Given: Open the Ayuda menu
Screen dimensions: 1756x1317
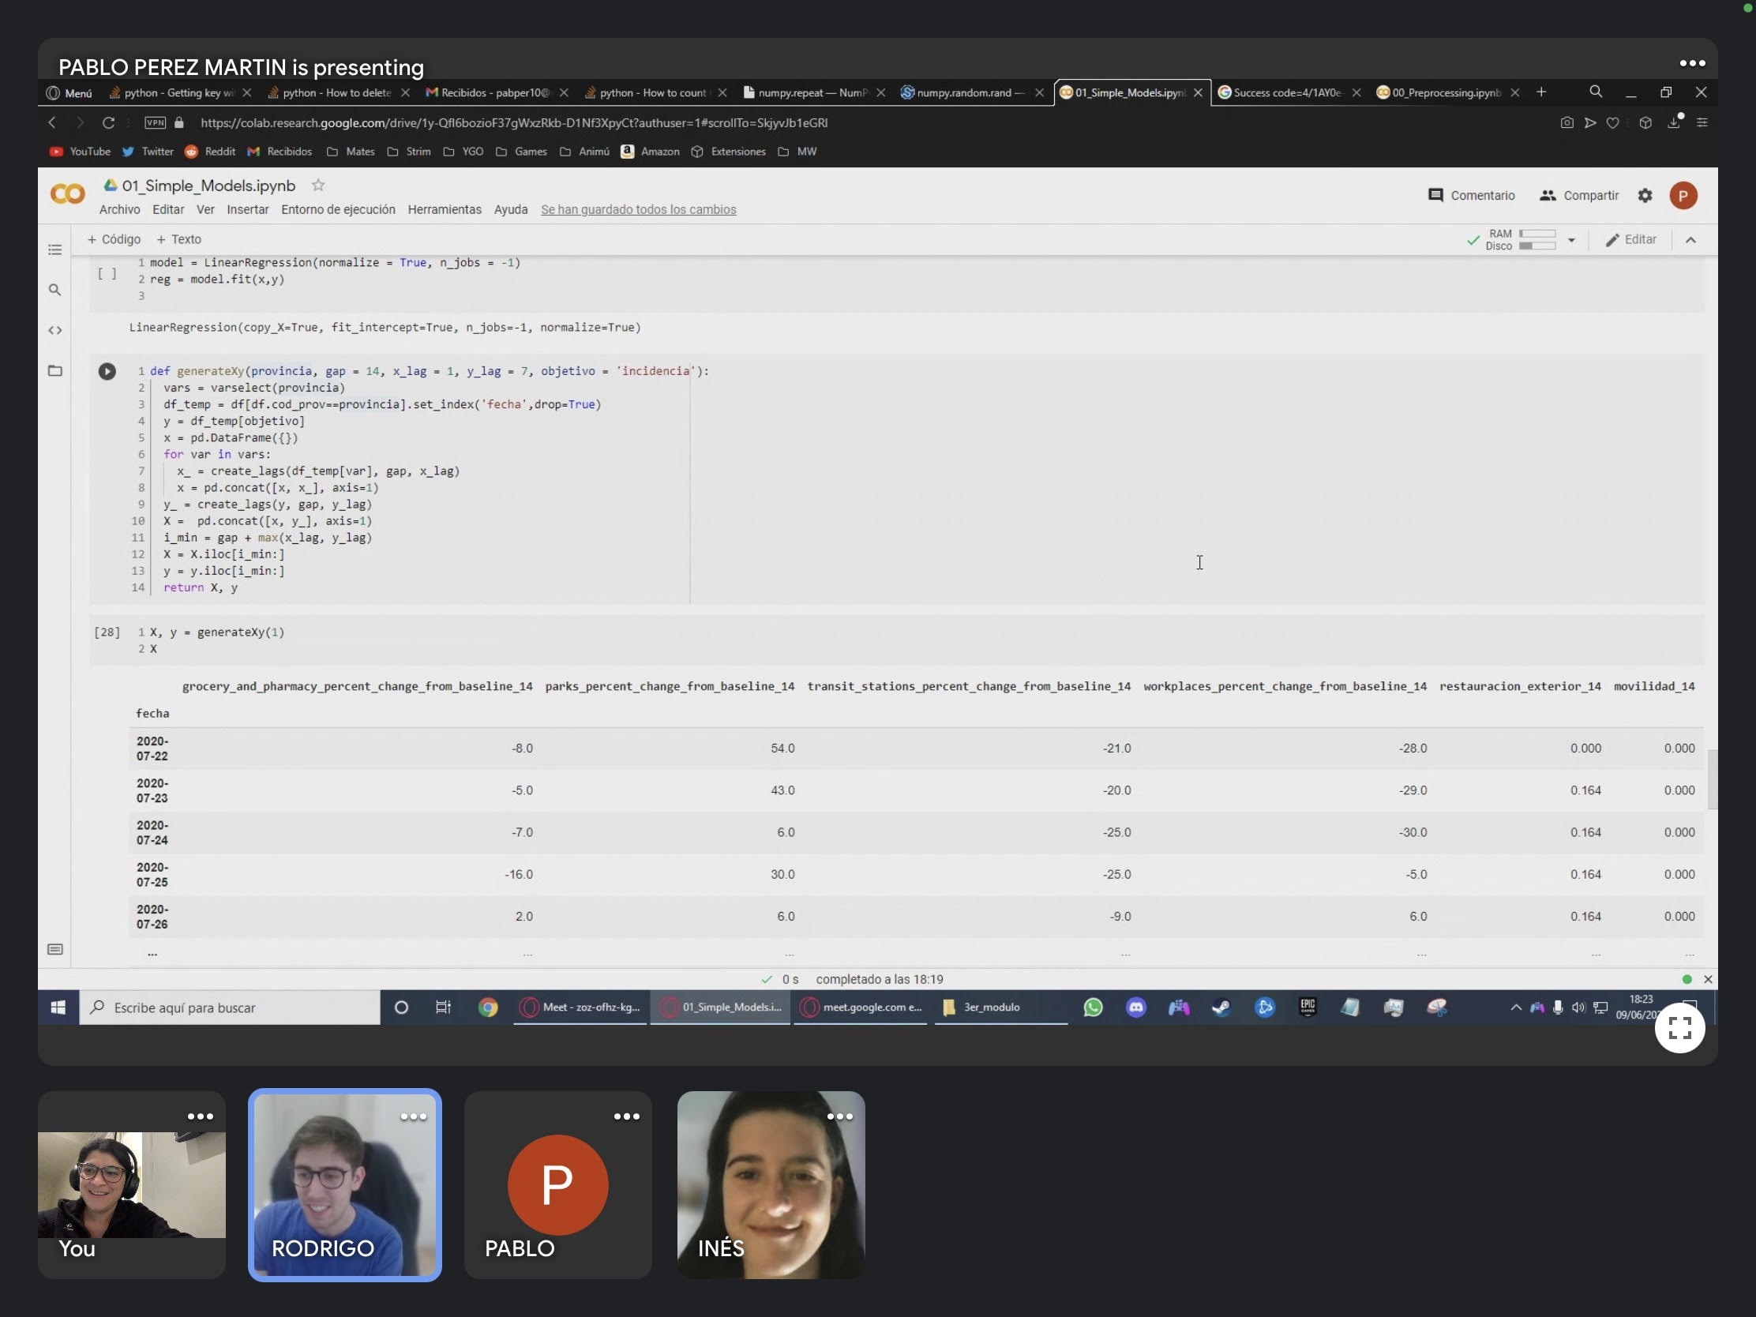Looking at the screenshot, I should click(510, 209).
